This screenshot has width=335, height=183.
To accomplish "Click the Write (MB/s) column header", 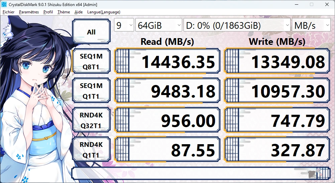I will click(277, 42).
